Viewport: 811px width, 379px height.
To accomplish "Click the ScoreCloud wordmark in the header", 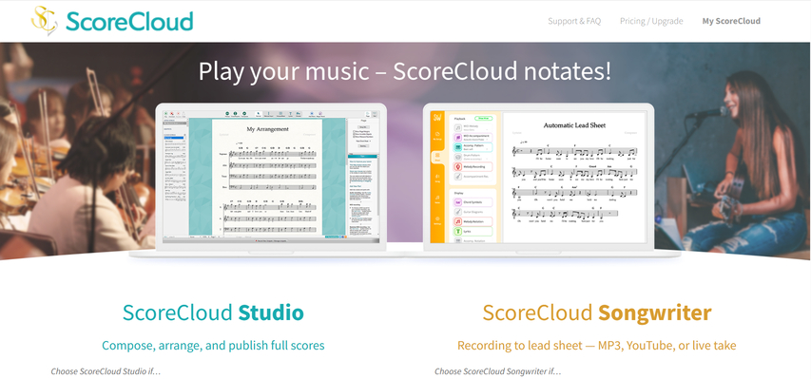I will pyautogui.click(x=129, y=21).
